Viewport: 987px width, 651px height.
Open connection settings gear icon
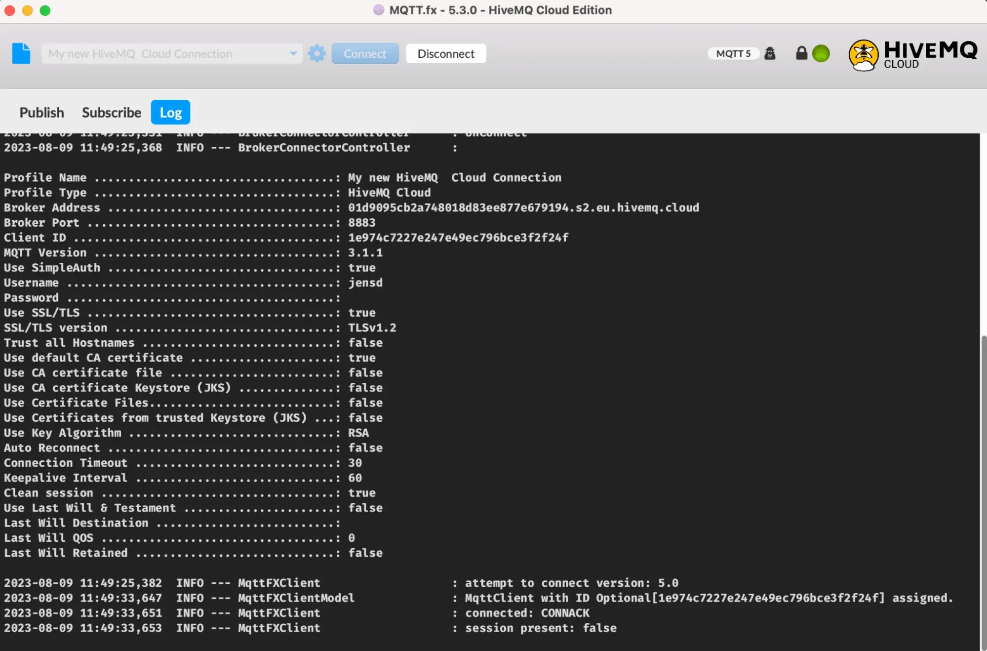tap(316, 53)
